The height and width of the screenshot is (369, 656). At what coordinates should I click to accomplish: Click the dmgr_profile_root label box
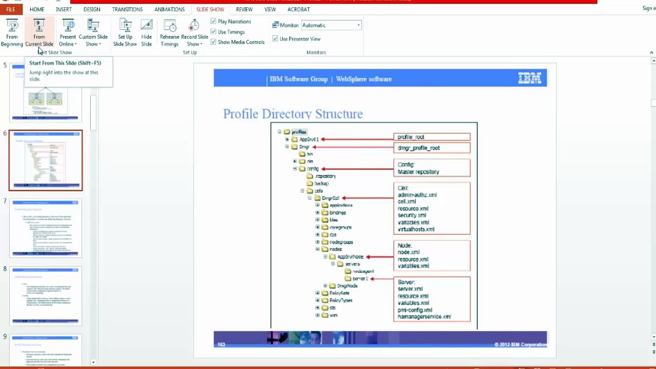(x=432, y=148)
